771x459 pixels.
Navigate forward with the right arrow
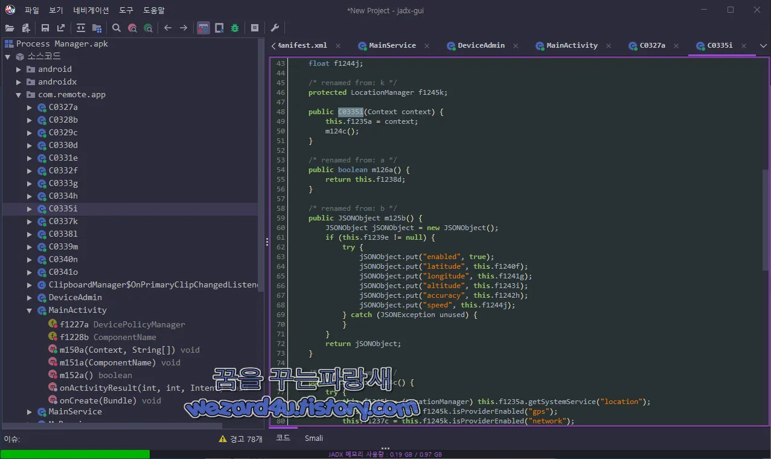tap(184, 28)
